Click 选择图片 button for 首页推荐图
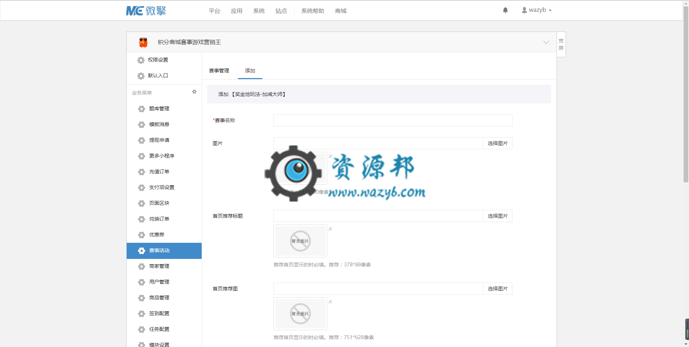The height and width of the screenshot is (347, 689). point(498,289)
